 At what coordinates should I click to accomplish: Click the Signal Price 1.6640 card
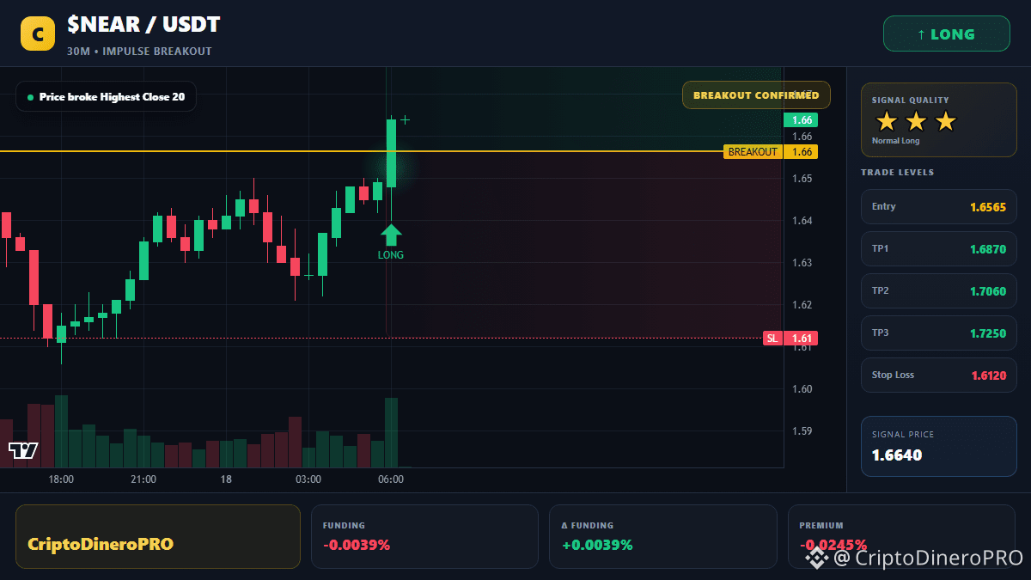coord(939,446)
